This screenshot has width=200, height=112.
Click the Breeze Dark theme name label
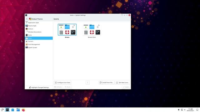tap(92, 37)
